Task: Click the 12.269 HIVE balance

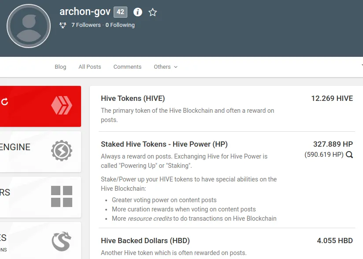Action: (332, 98)
